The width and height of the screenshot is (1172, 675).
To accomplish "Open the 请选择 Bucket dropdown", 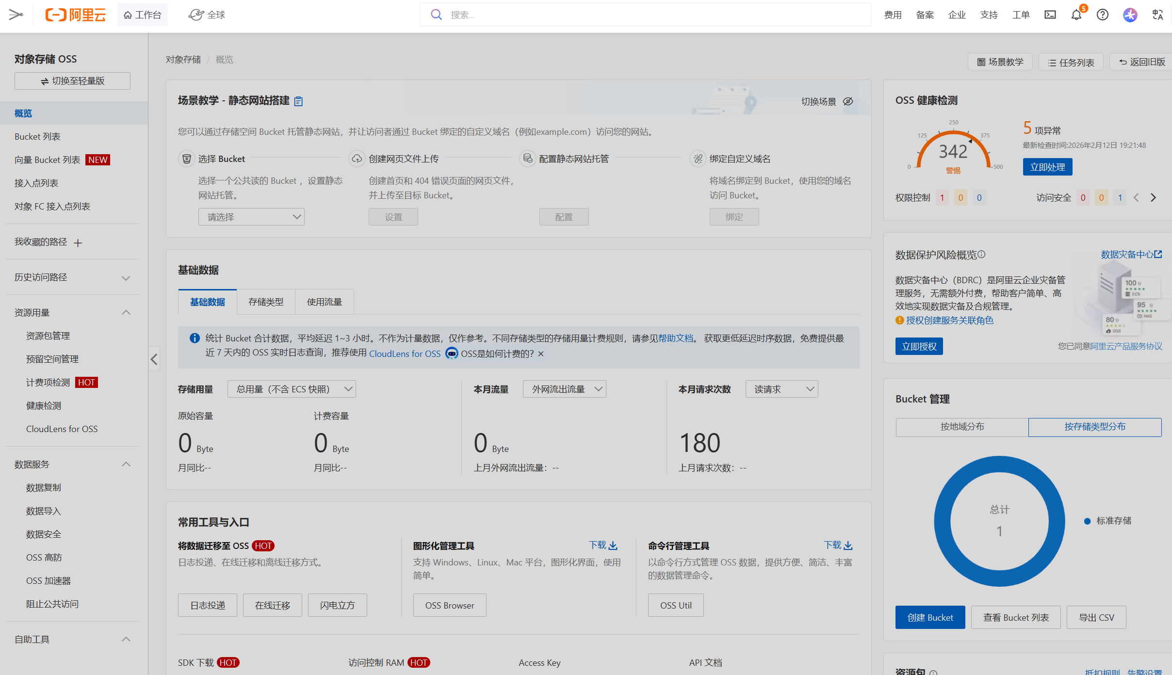I will pyautogui.click(x=251, y=217).
